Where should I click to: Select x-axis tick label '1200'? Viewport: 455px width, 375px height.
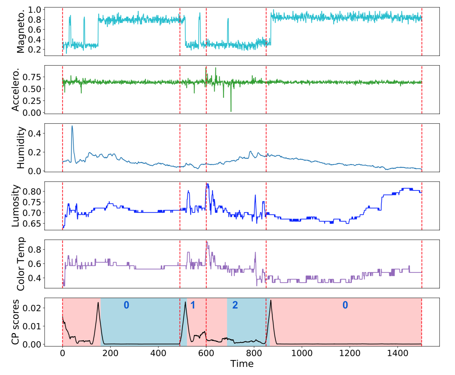pyautogui.click(x=350, y=353)
